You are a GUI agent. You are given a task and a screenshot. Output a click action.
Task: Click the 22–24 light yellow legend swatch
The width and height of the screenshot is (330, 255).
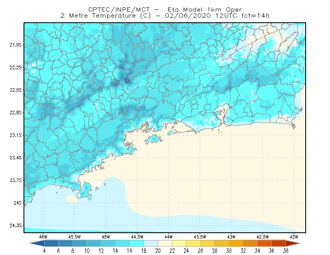pyautogui.click(x=179, y=243)
